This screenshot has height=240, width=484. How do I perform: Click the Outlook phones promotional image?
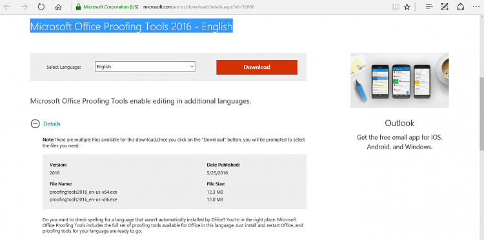pos(399,80)
